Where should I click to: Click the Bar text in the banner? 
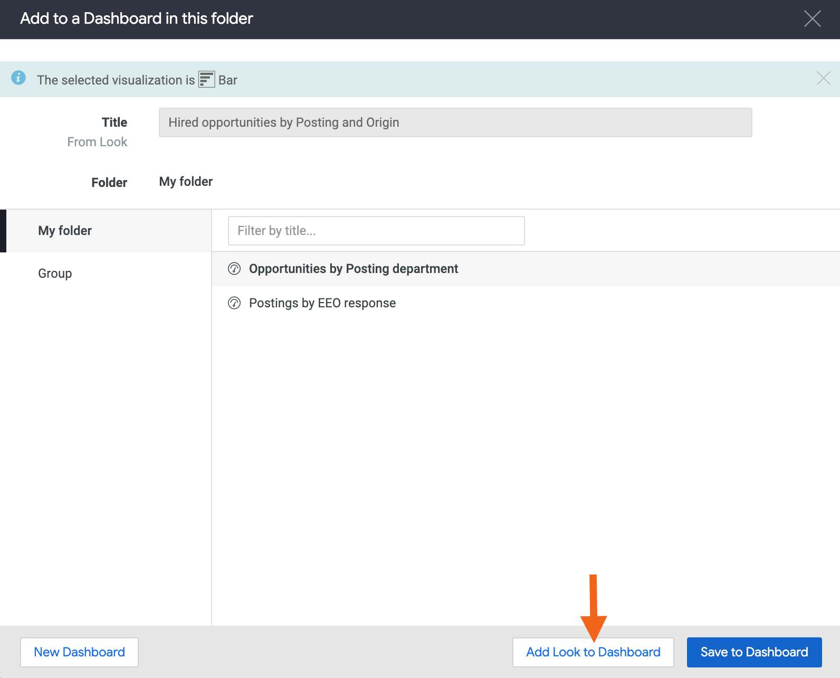pyautogui.click(x=227, y=80)
